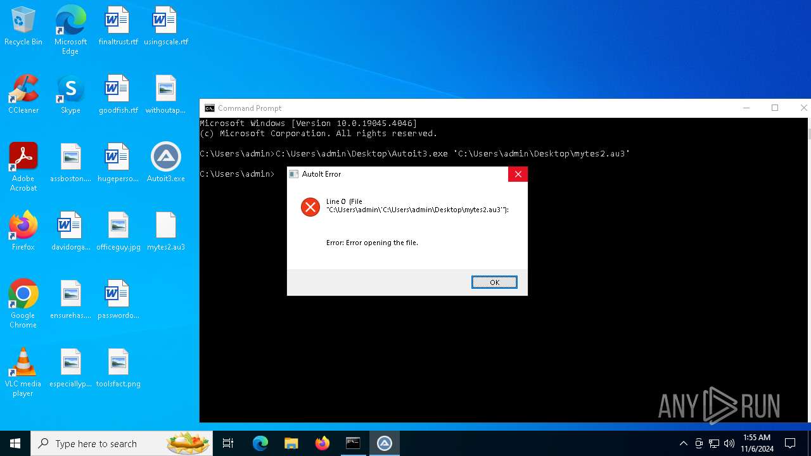Switch to AutoIt taskbar button
The image size is (811, 456).
[x=384, y=443]
